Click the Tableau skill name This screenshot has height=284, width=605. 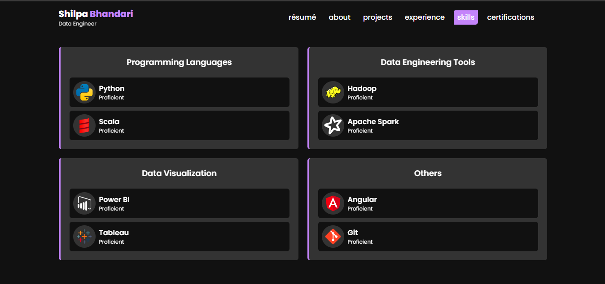pos(114,233)
